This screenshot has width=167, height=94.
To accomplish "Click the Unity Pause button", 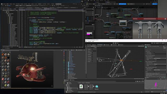I will pos(116,43).
